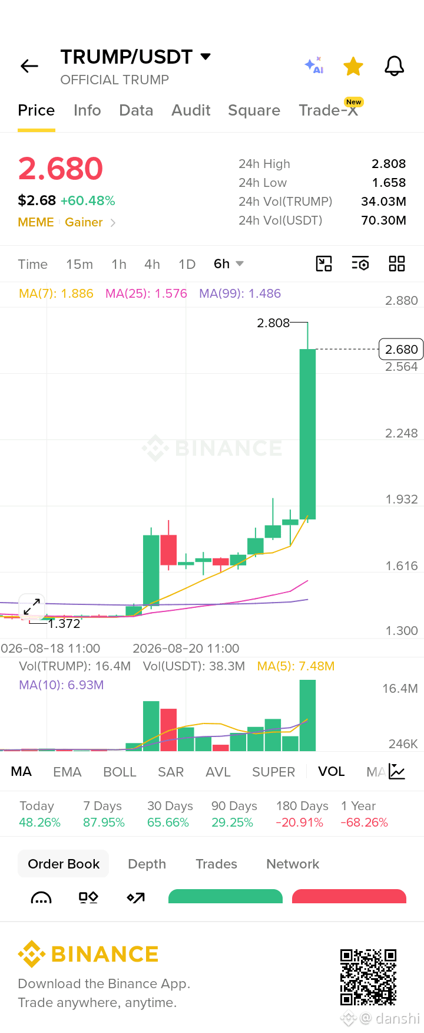Toggle the AVL indicator
This screenshot has height=1033, width=424.
(218, 772)
